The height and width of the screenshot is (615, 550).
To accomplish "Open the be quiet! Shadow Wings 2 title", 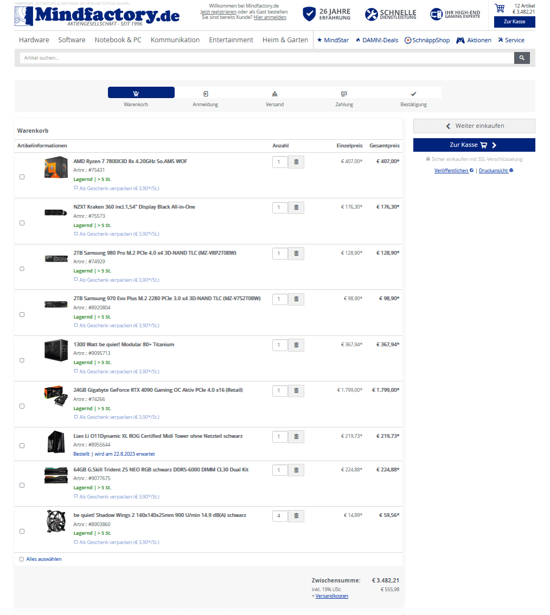I will [x=160, y=515].
